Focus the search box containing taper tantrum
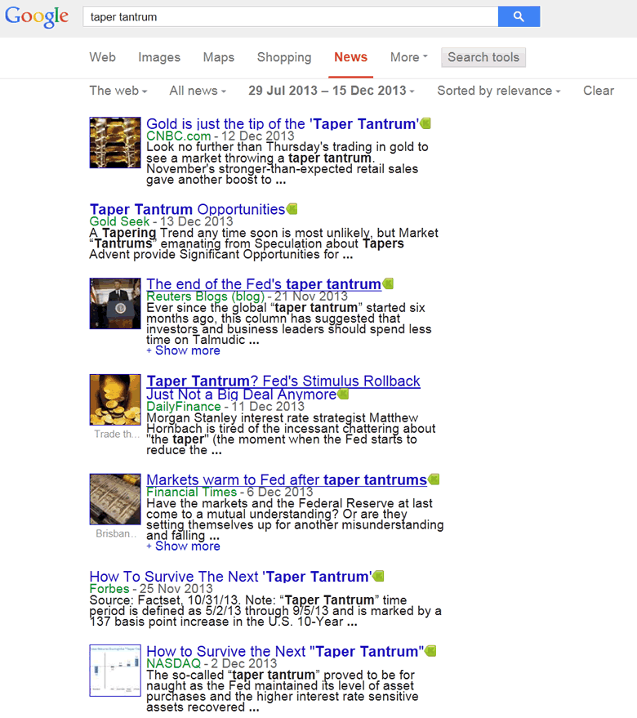The width and height of the screenshot is (637, 718). tap(291, 17)
